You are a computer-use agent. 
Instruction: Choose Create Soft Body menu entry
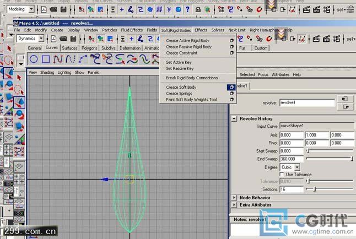tap(181, 87)
